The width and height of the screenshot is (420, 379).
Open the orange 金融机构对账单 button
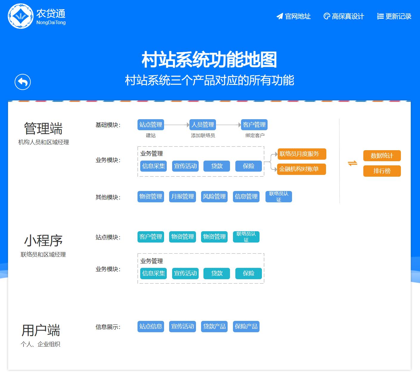pyautogui.click(x=301, y=169)
